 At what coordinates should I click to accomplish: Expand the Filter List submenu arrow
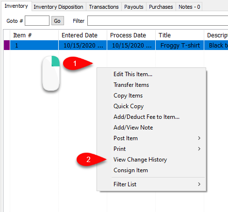(x=199, y=184)
